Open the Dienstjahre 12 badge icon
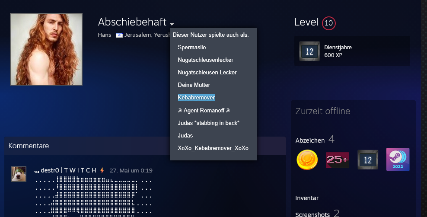Screen dimensions: 427x217 pos(309,51)
